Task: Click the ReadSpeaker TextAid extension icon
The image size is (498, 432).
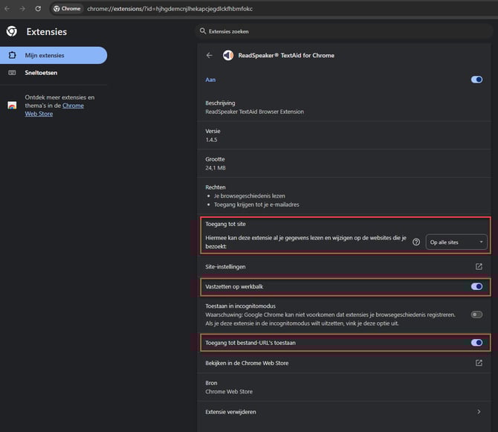Action: click(228, 55)
